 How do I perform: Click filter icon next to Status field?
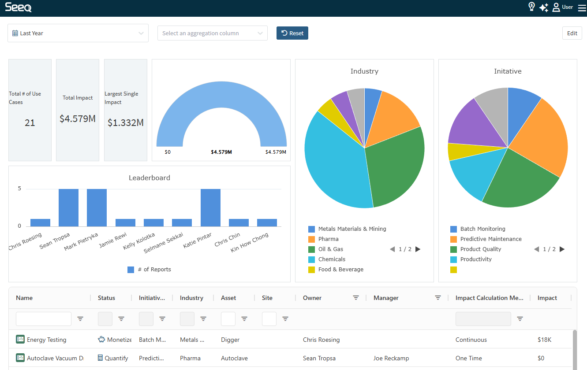point(121,319)
